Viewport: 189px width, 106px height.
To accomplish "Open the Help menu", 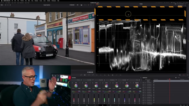I will [58, 1].
